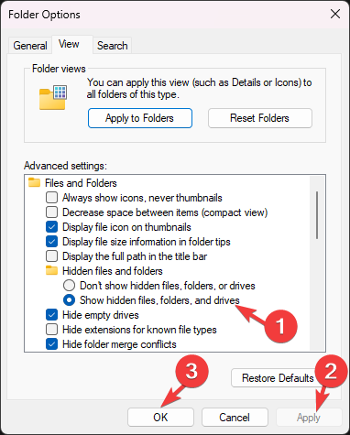The width and height of the screenshot is (350, 435).
Task: Click the Folder Options title text
Action: click(44, 15)
